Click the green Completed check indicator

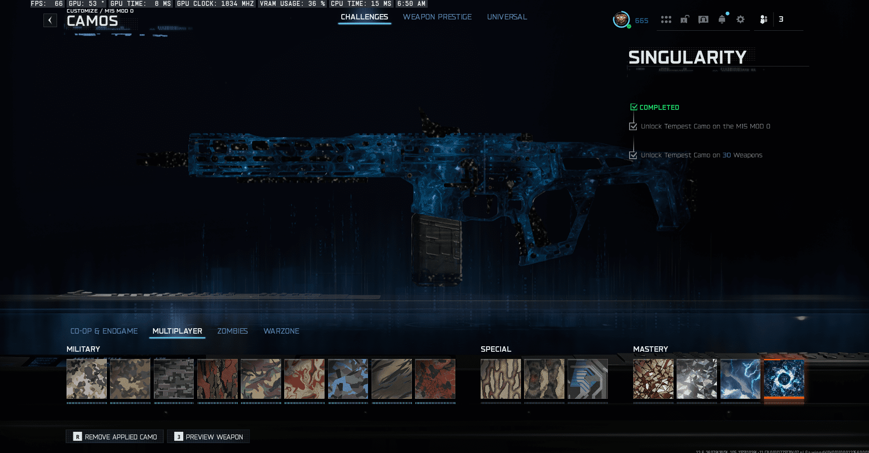click(634, 107)
